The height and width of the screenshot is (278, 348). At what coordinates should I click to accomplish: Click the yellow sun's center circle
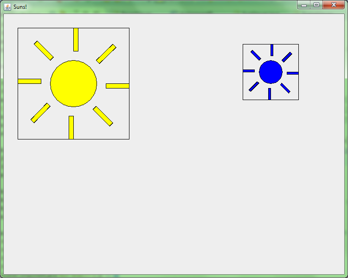(73, 83)
